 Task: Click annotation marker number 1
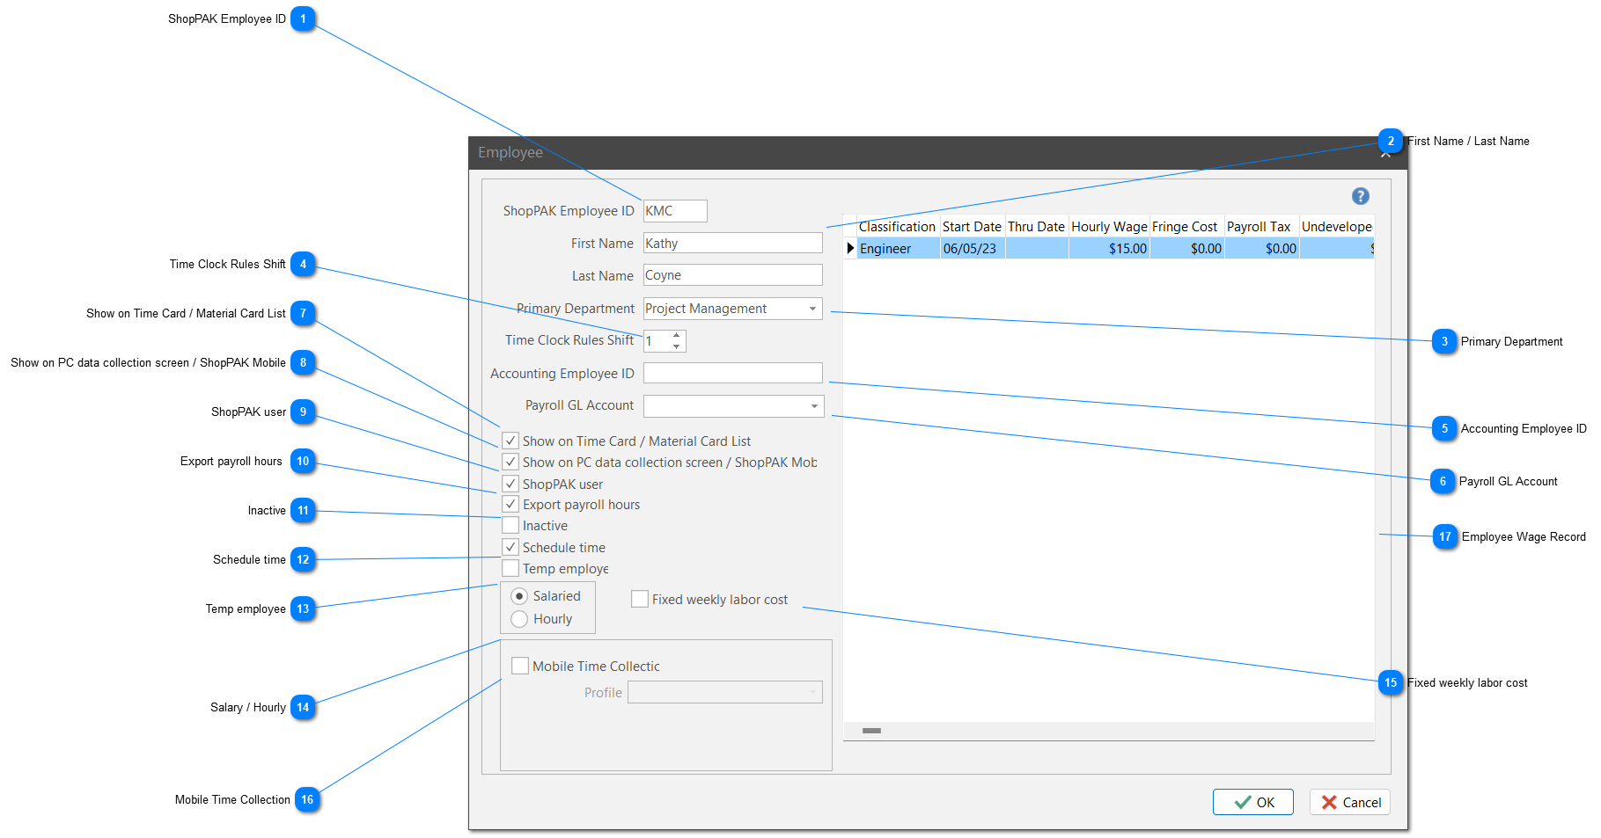point(303,18)
